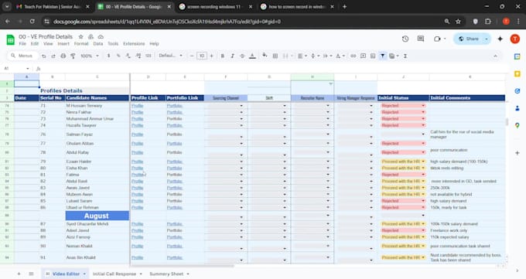Open the fill color picker

[265, 56]
